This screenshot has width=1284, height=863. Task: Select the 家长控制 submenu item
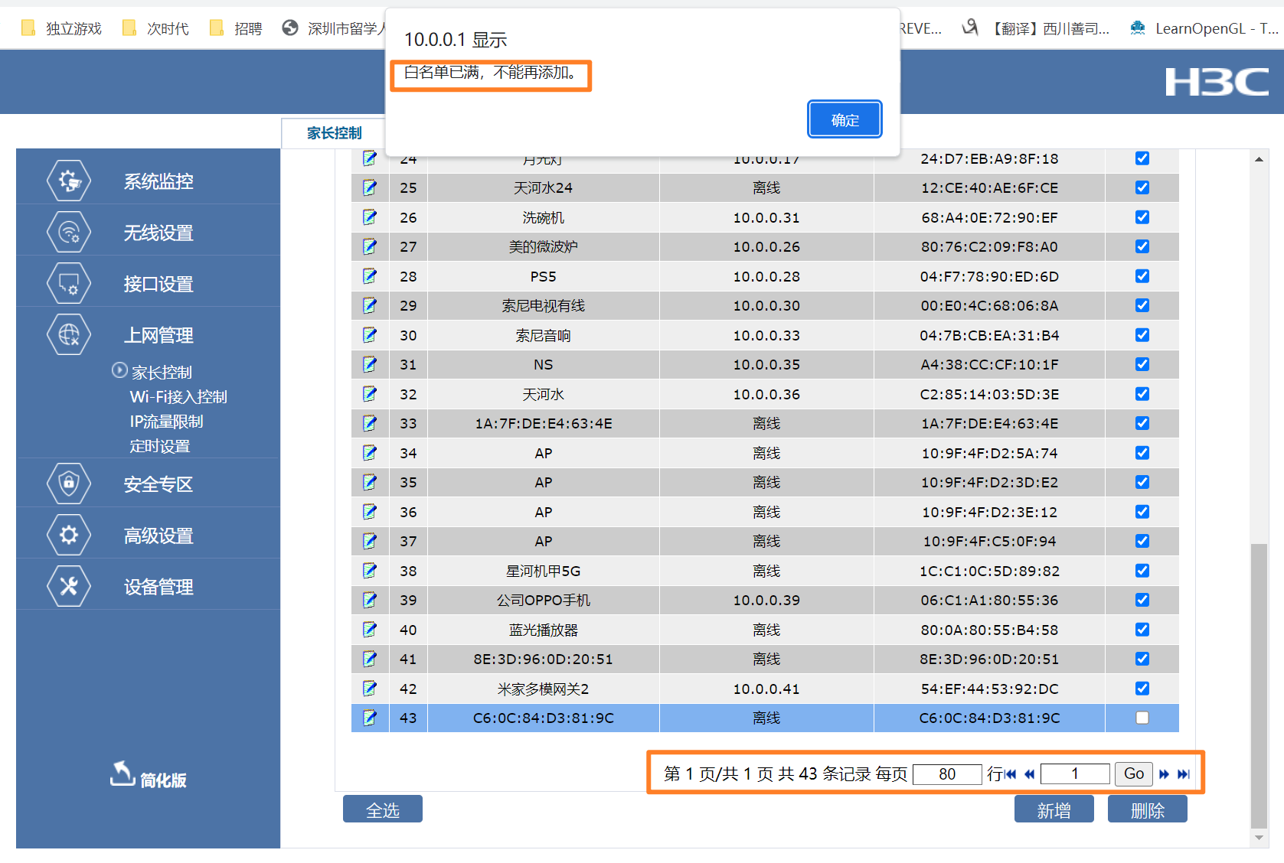[162, 373]
